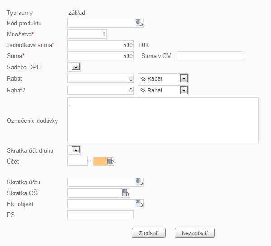
Task: Focus the Množstvo input field
Action: tap(87, 34)
